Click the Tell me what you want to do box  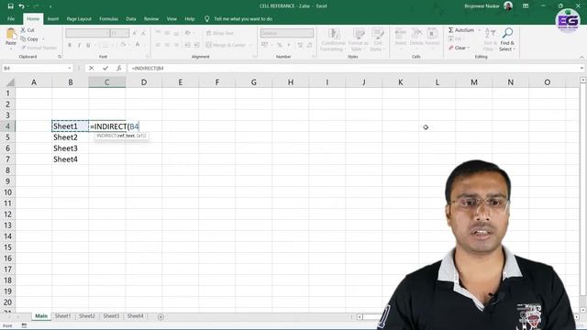[x=243, y=18]
